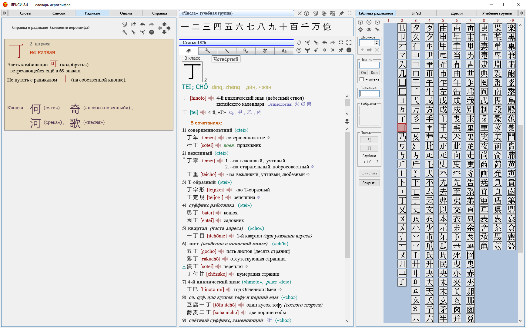The height and width of the screenshot is (328, 526).
Task: Click the gear icon in radical table
Action: pyautogui.click(x=360, y=30)
